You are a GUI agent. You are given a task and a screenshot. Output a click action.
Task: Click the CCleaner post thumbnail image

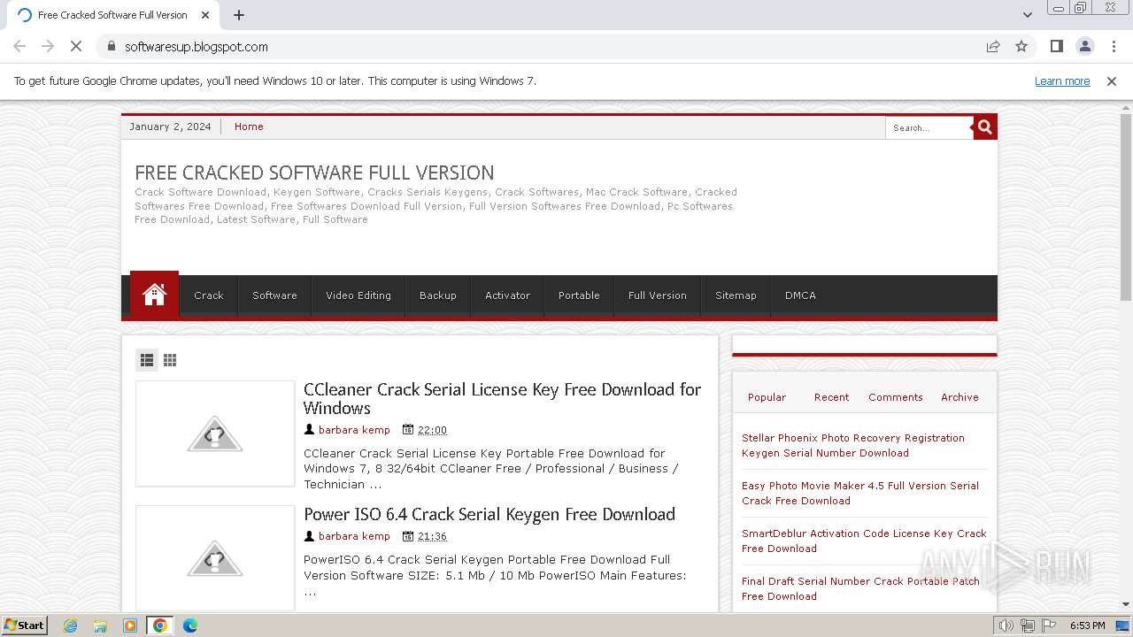pos(215,434)
